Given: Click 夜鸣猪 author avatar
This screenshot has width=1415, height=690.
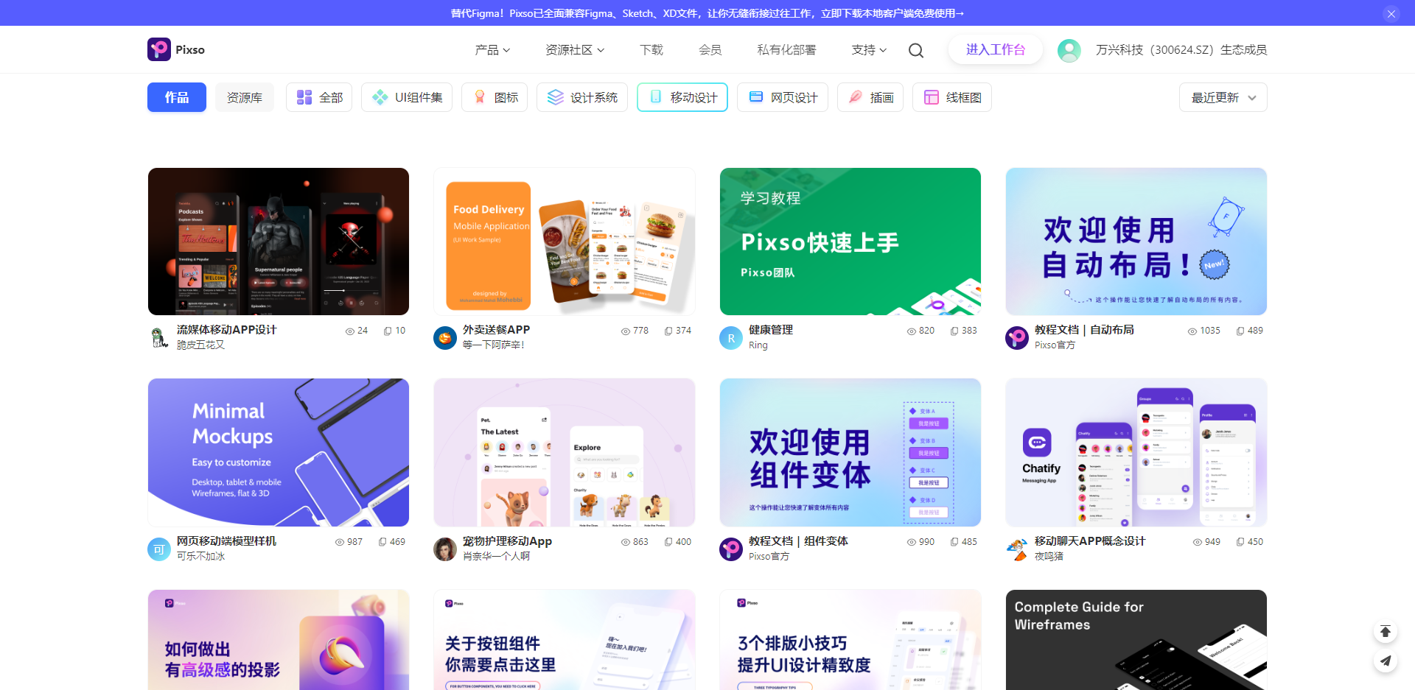Looking at the screenshot, I should (1017, 549).
